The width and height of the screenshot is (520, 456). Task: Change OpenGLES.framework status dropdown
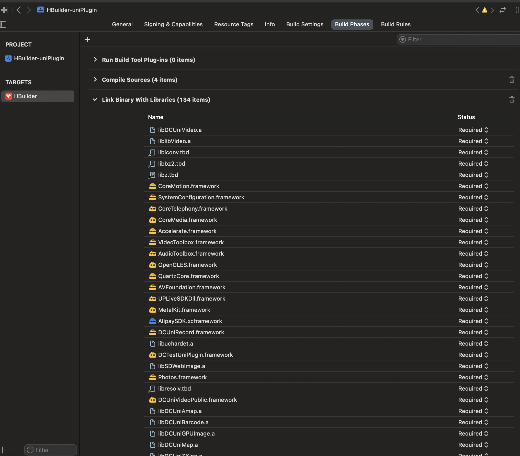(473, 265)
